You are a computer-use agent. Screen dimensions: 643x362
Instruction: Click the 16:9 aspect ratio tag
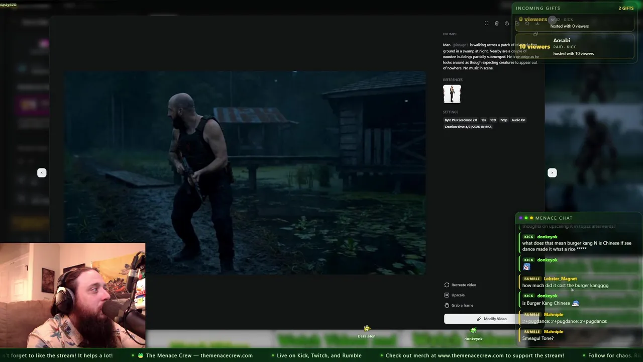493,120
